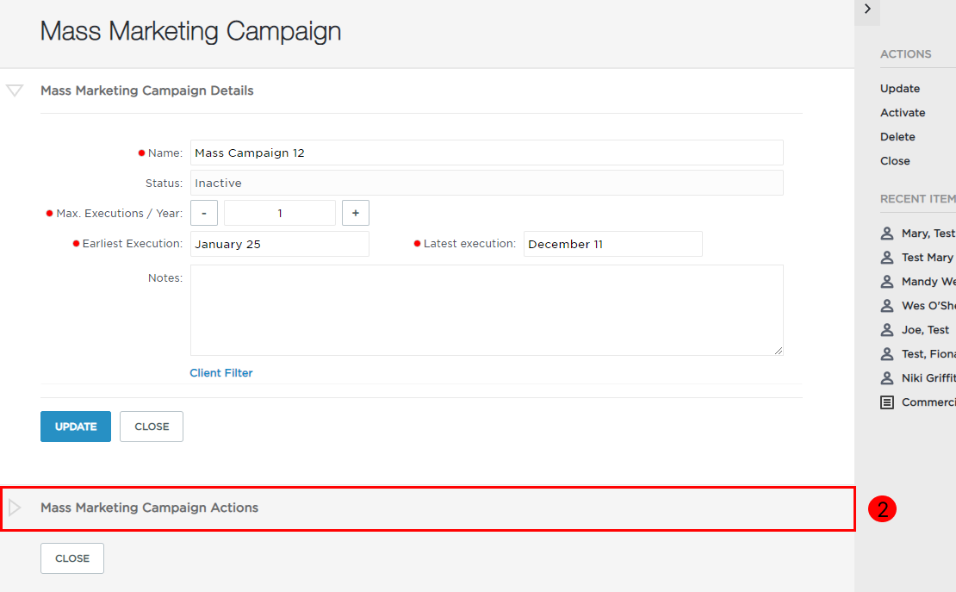Focus the Earliest Execution date field

point(280,244)
